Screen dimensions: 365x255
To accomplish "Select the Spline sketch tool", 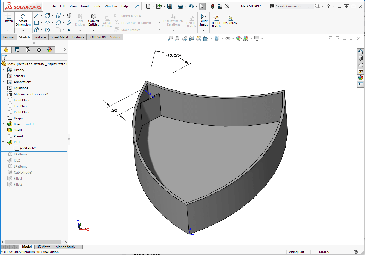I will [x=58, y=16].
